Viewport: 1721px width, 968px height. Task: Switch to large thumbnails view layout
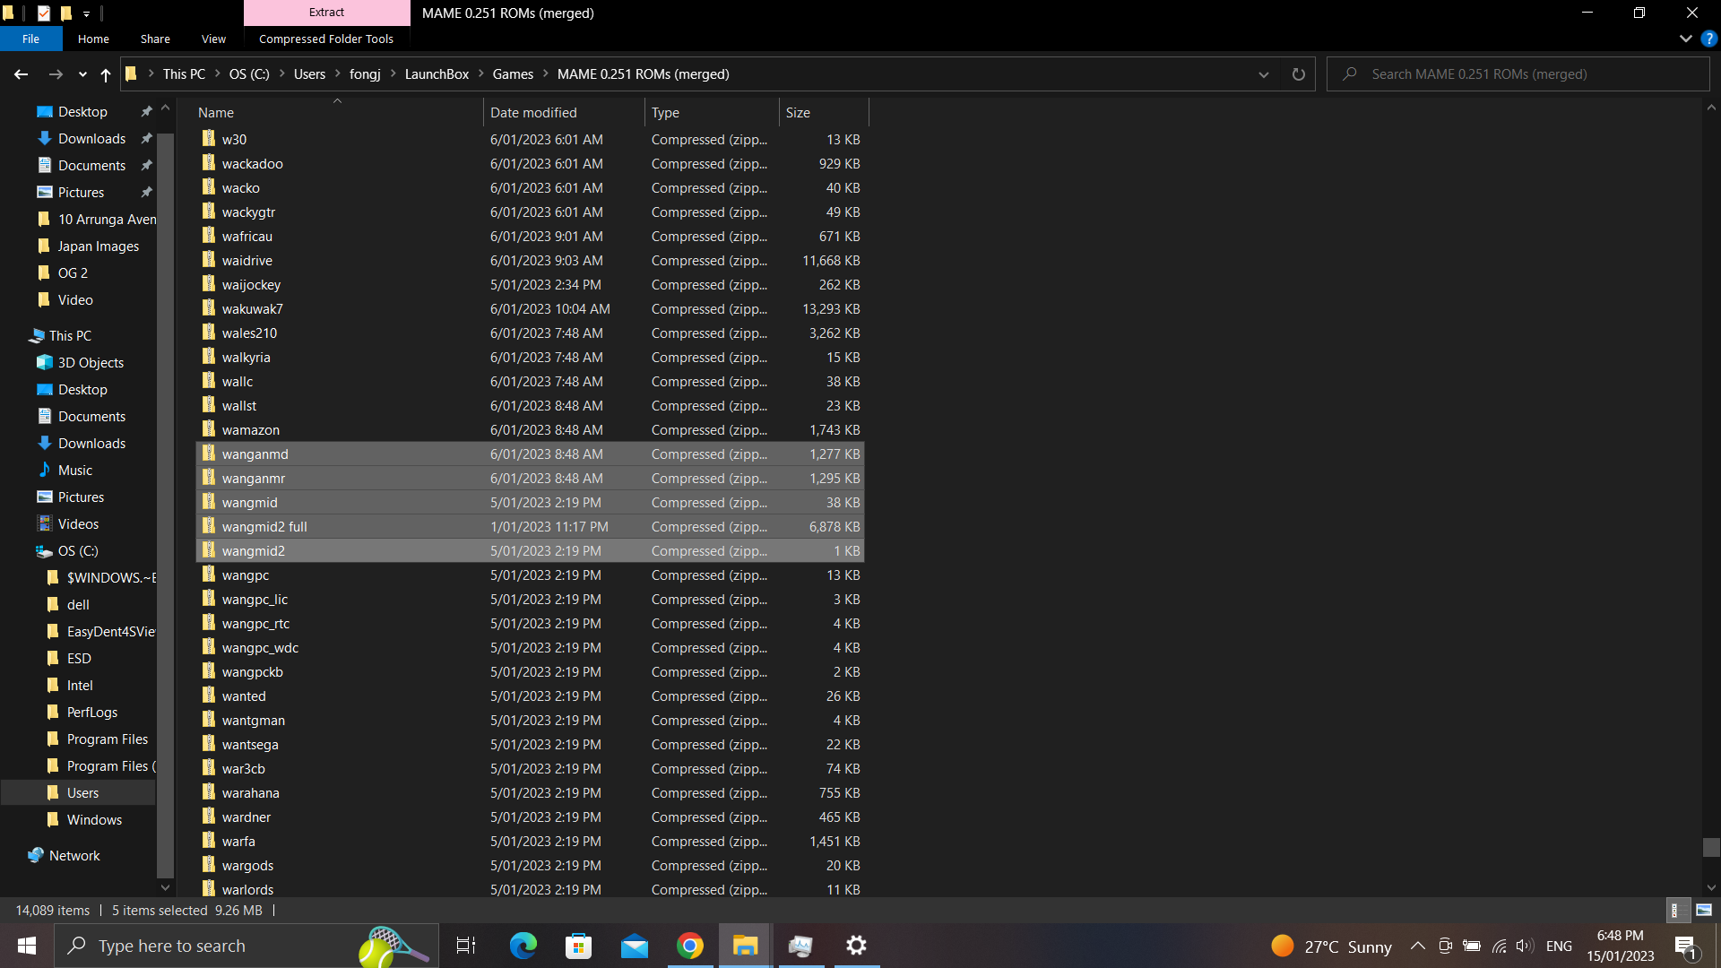1704,910
